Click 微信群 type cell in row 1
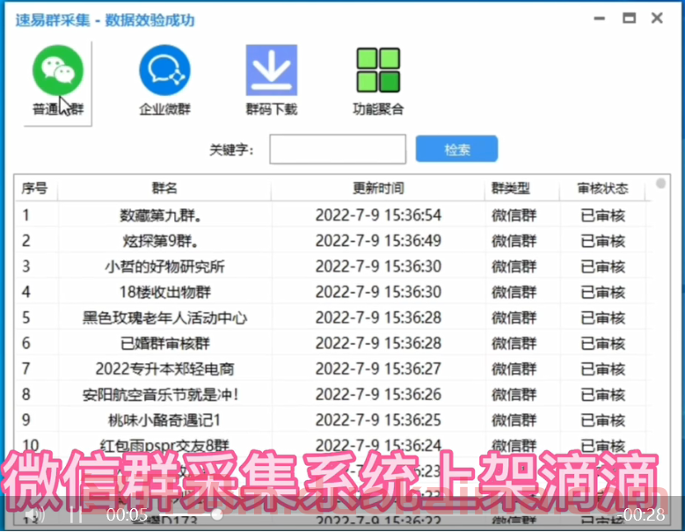This screenshot has height=532, width=685. click(514, 215)
